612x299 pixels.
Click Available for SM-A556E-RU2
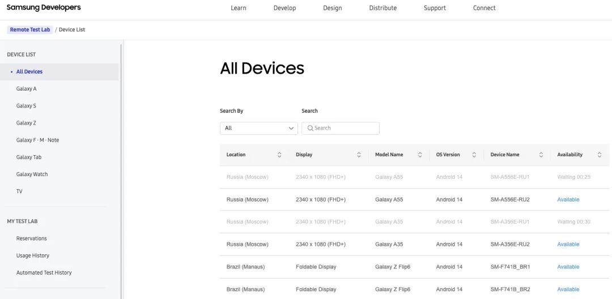point(568,199)
